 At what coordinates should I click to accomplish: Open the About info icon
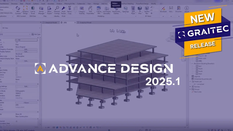[187, 10]
